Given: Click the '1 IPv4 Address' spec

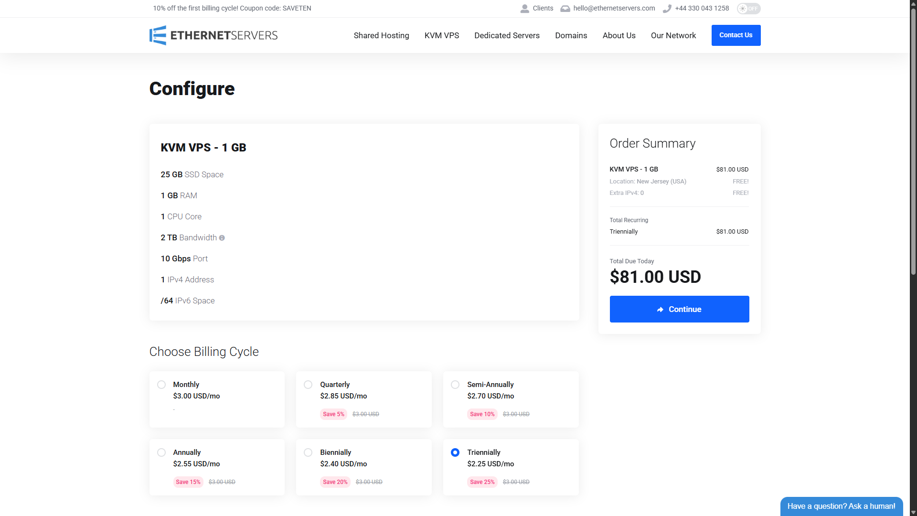Looking at the screenshot, I should coord(187,279).
